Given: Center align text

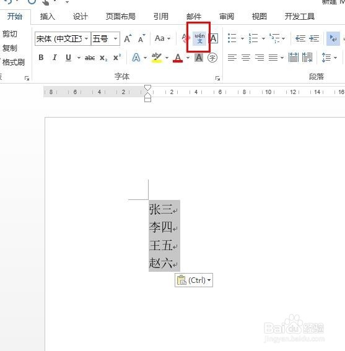Looking at the screenshot, I should (246, 58).
